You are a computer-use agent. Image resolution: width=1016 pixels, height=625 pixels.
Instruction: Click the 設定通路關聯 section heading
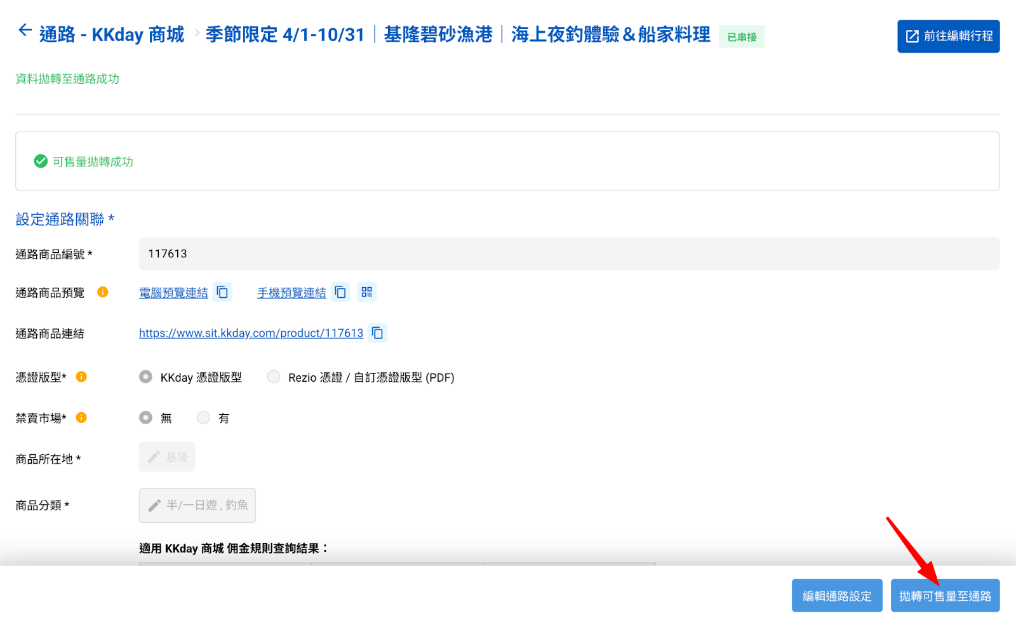(x=65, y=219)
